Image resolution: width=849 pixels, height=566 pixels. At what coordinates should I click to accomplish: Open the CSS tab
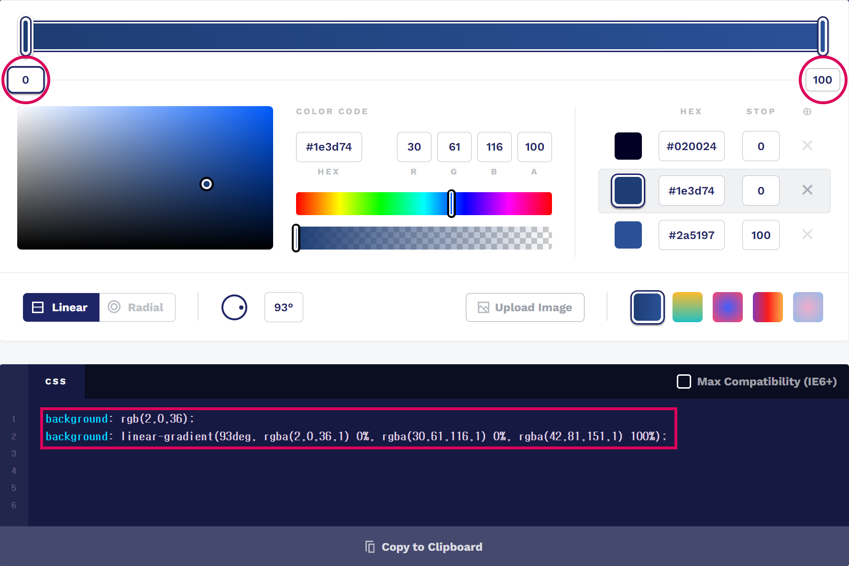pyautogui.click(x=56, y=381)
